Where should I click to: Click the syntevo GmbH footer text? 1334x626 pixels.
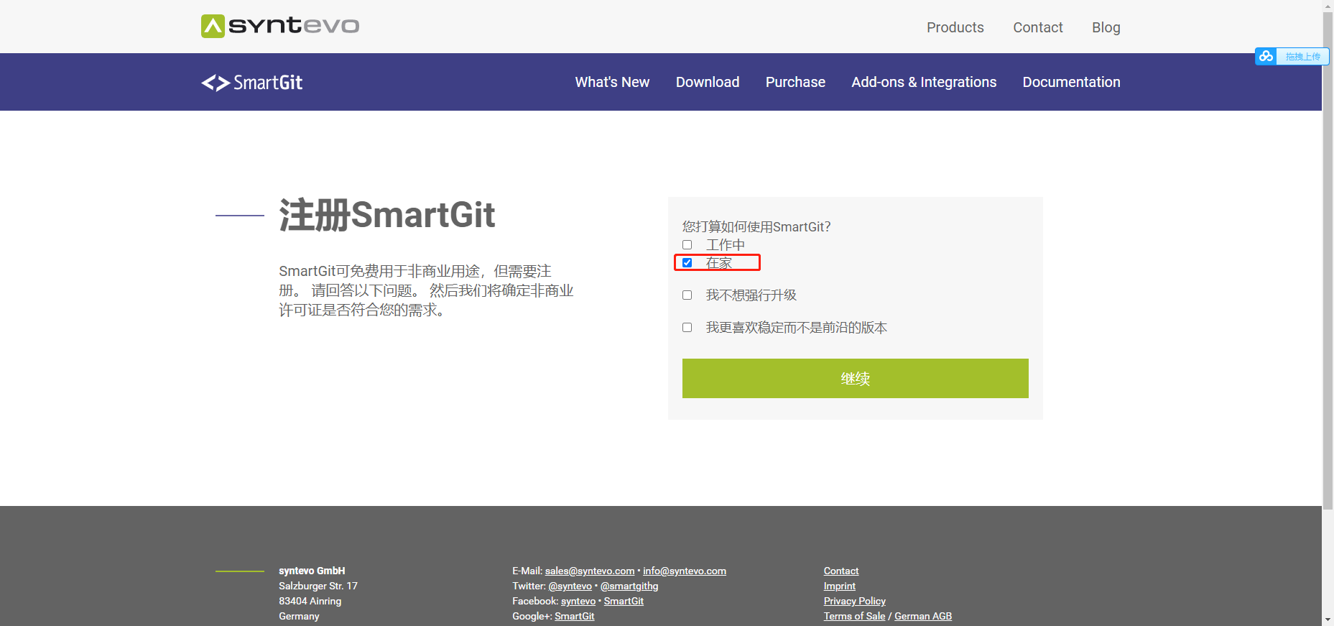coord(312,571)
